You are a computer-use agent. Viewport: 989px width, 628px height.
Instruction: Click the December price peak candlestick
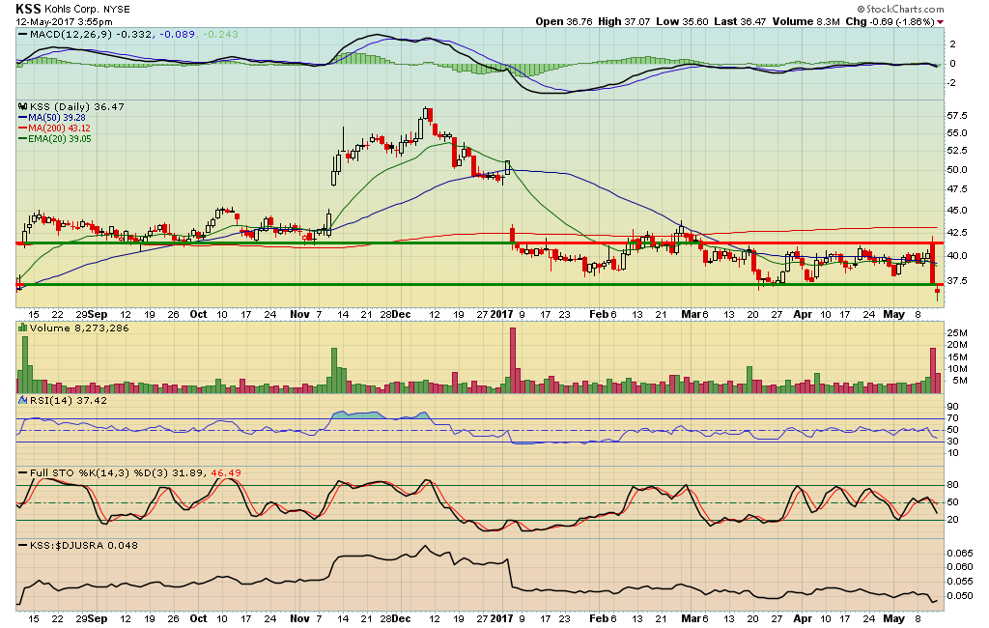click(428, 114)
